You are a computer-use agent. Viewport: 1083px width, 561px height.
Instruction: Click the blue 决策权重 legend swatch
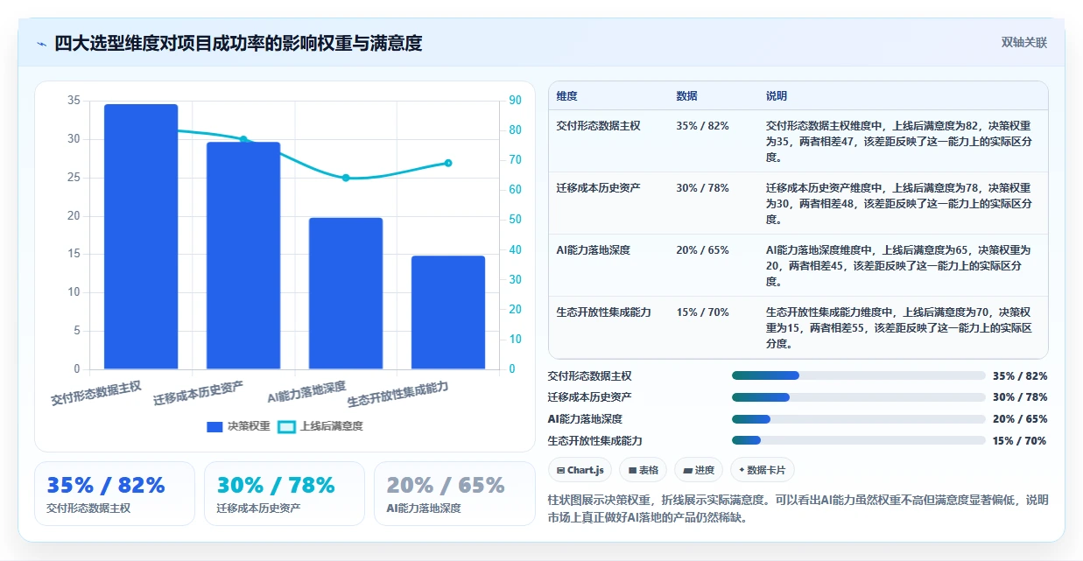pyautogui.click(x=214, y=426)
